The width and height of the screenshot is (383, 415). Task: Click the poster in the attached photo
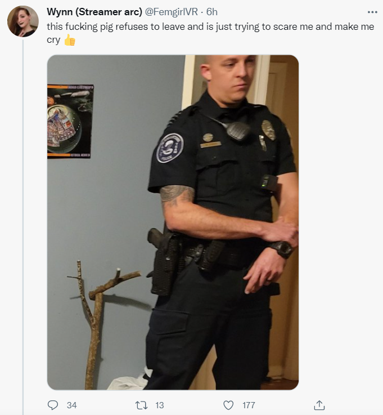point(70,122)
